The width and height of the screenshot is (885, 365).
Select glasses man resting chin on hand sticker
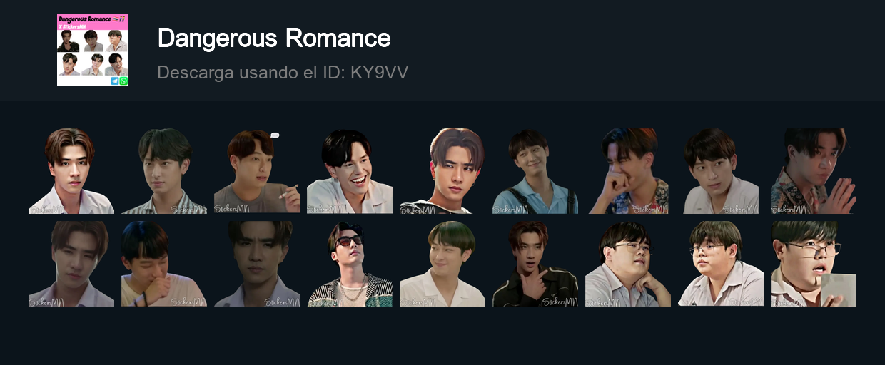[628, 264]
